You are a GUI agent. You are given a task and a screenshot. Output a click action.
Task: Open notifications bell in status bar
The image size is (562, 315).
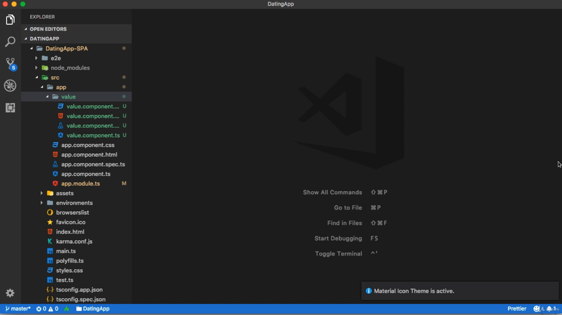pos(551,309)
